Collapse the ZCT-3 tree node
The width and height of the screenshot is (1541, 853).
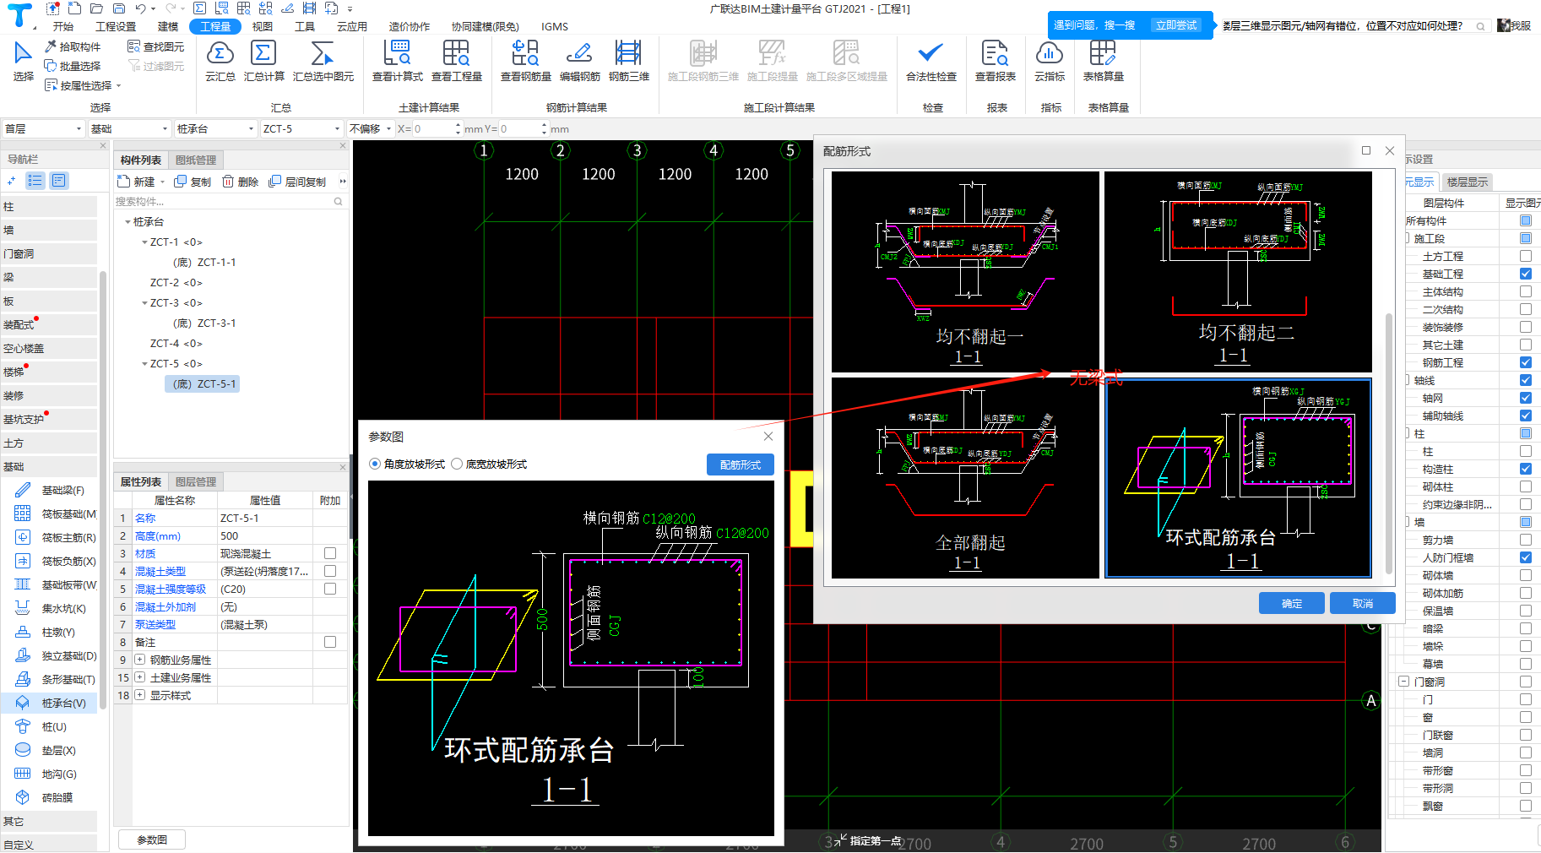(x=144, y=303)
